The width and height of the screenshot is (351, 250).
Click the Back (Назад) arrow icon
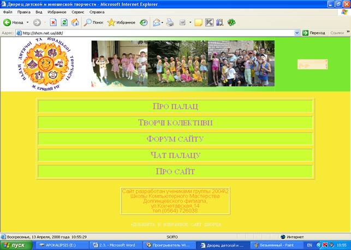click(x=7, y=22)
